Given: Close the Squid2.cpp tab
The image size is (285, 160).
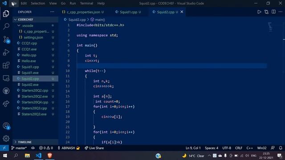Looking at the screenshot, I should click(x=182, y=12).
